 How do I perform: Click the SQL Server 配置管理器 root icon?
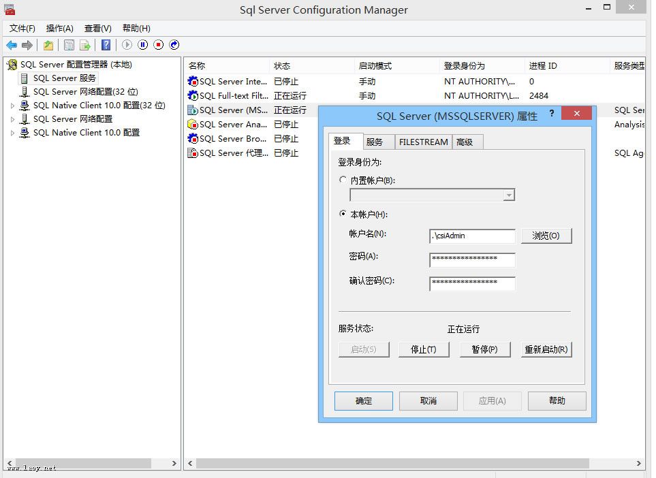coord(12,65)
